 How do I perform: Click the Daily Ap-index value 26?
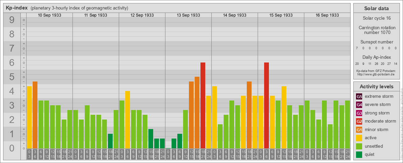pos(376,64)
